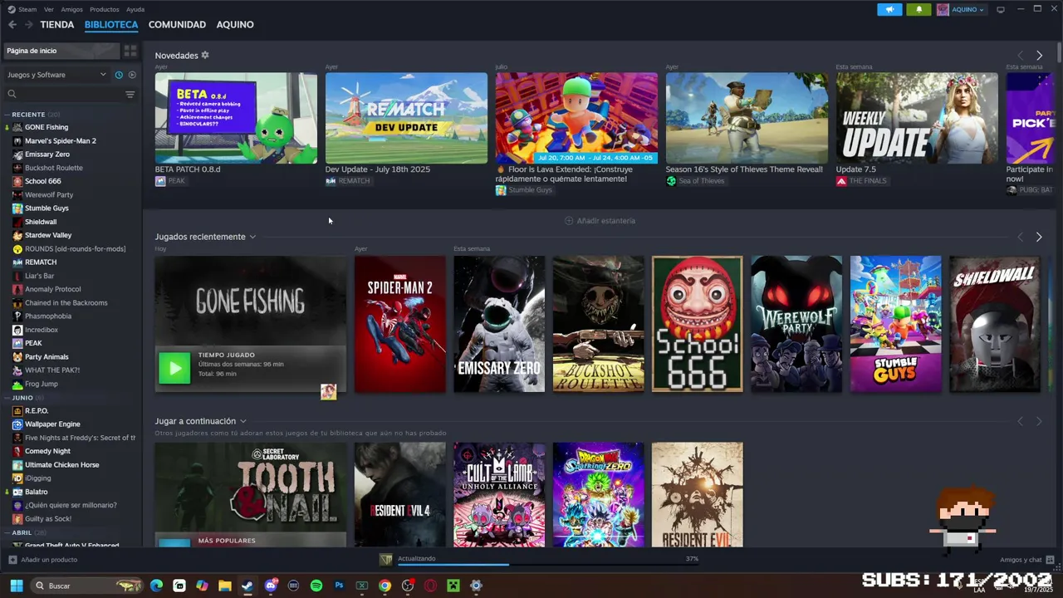Open Werewolf Party game cover
Viewport: 1063px width, 598px height.
(796, 324)
